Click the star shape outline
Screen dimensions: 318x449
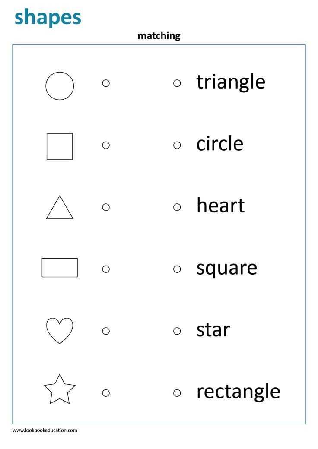point(60,389)
